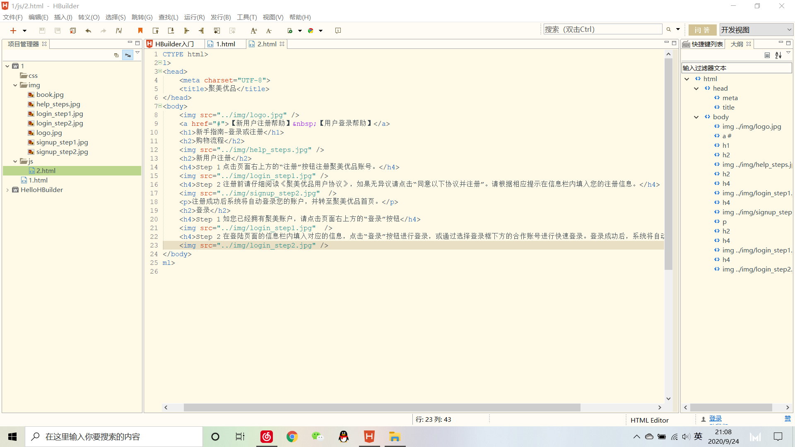The width and height of the screenshot is (795, 447).
Task: Open the 开发视图 view combo box
Action: [756, 30]
